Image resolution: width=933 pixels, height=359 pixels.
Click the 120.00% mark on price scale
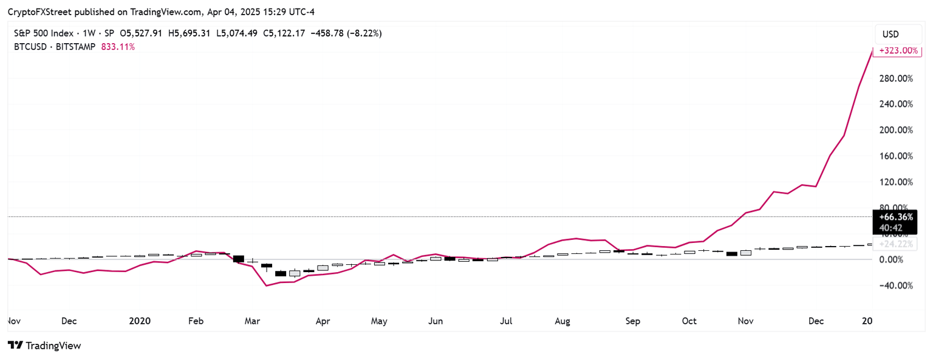pos(896,182)
